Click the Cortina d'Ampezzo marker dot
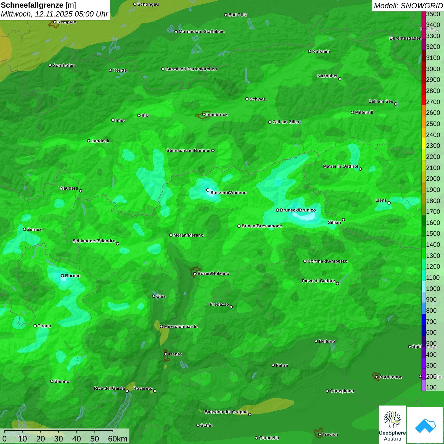This screenshot has height=444, width=444. tap(305, 261)
